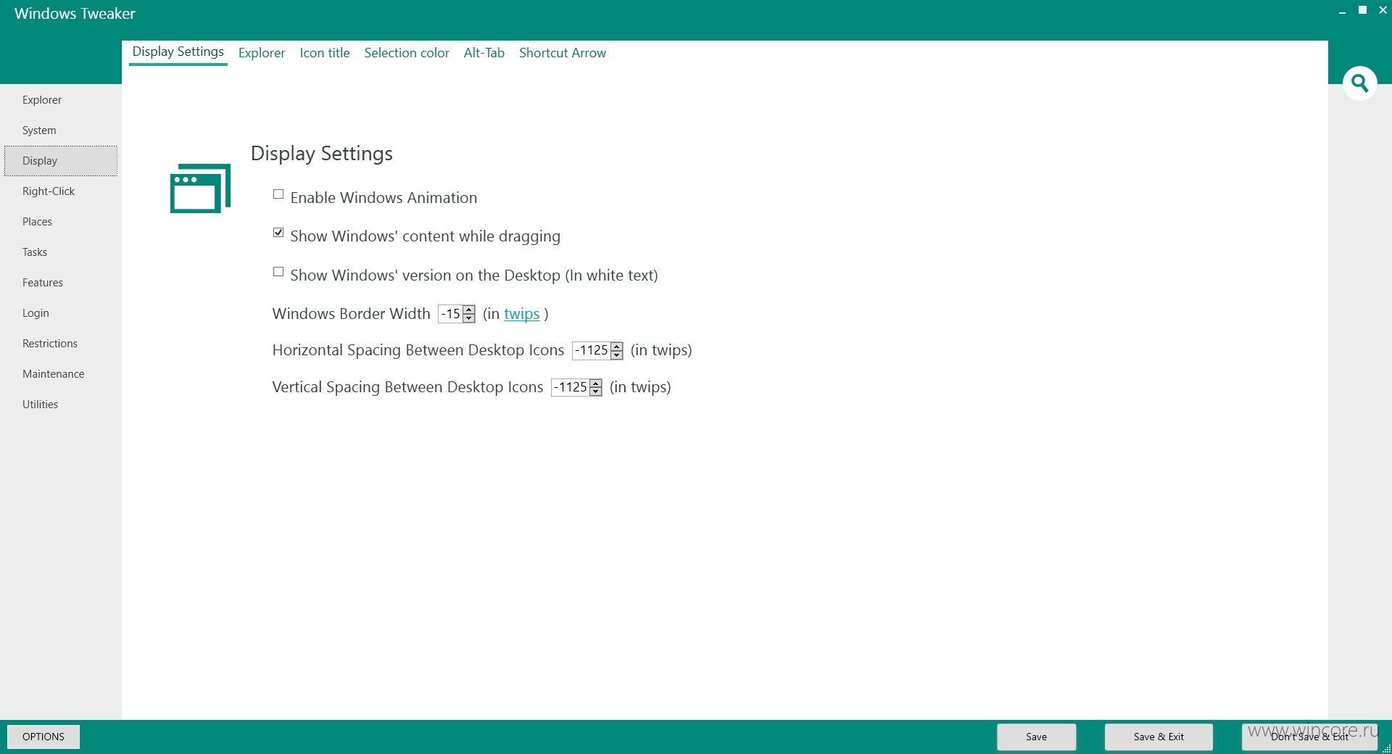Select Utilities in the sidebar
1392x754 pixels.
(61, 405)
